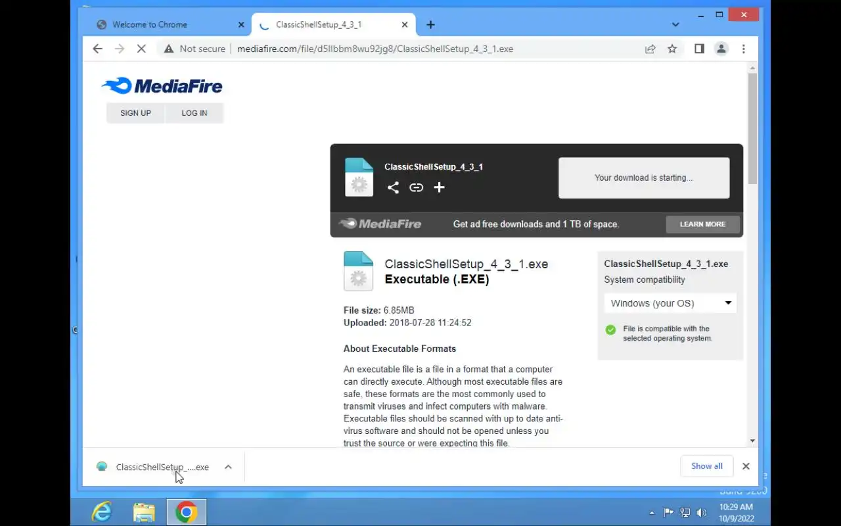Image resolution: width=841 pixels, height=526 pixels.
Task: Click the 'About Executable Formats' heading
Action: click(x=399, y=348)
